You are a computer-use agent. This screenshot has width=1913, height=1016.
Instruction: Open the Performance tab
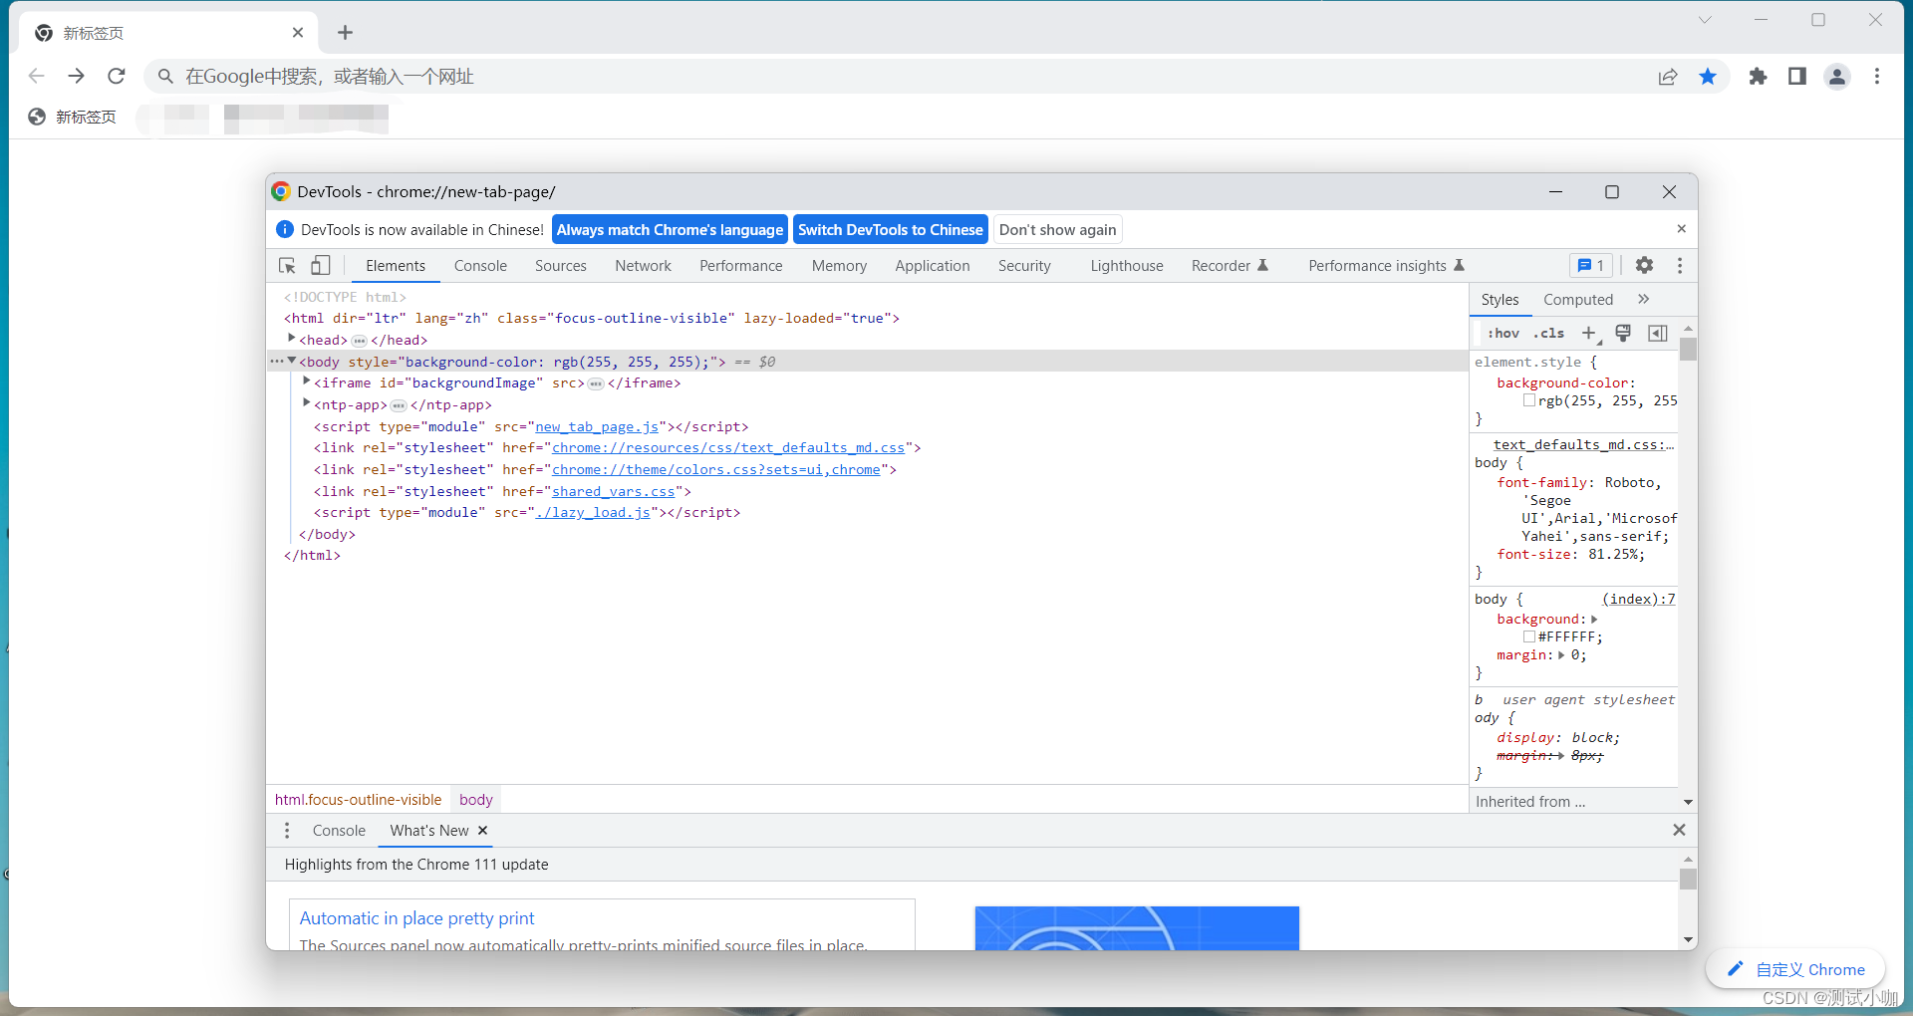tap(741, 266)
